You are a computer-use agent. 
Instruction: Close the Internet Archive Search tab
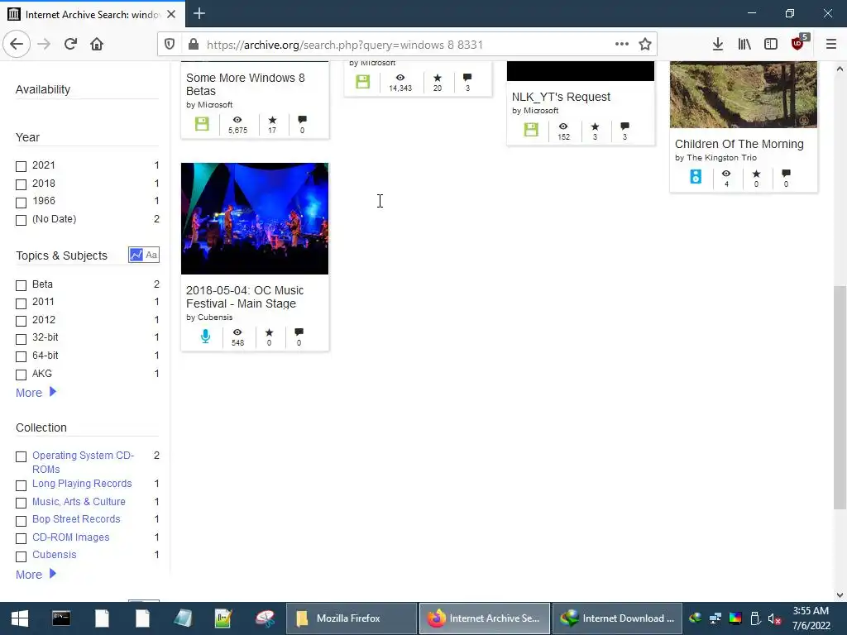coord(171,14)
